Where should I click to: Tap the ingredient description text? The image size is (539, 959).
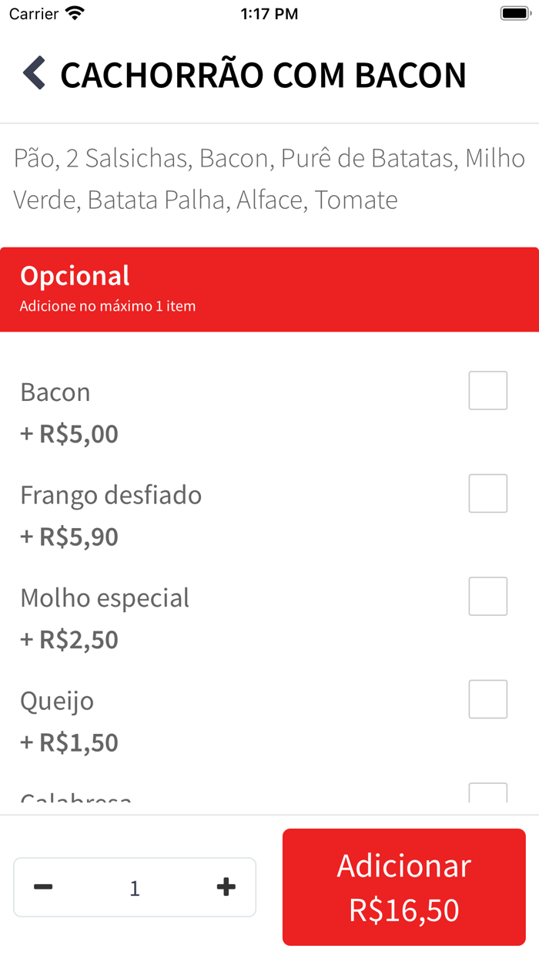click(269, 178)
